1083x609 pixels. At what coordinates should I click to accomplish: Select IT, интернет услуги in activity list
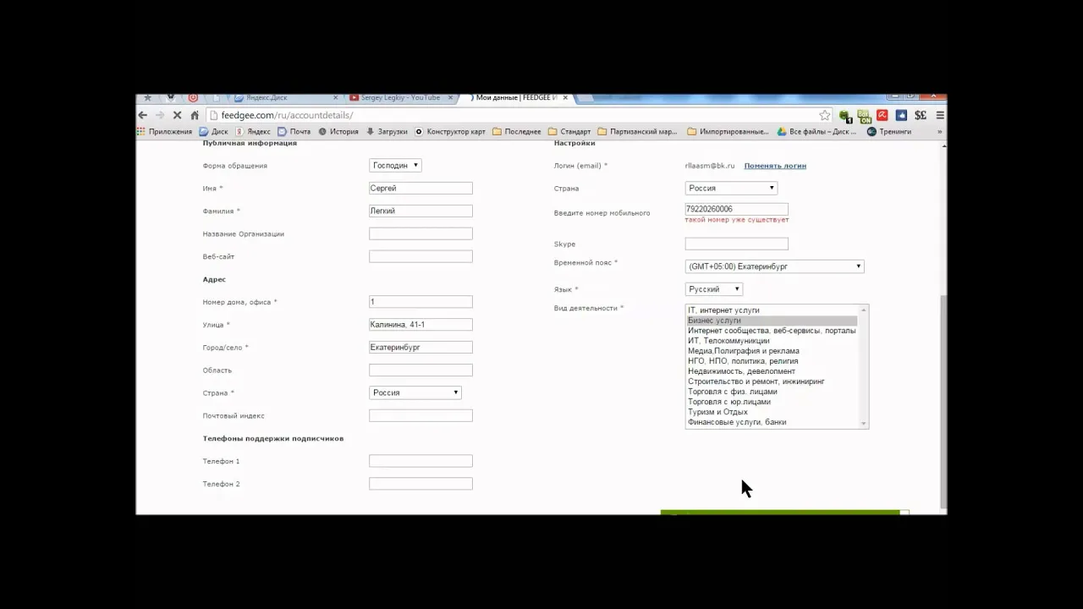pos(772,310)
